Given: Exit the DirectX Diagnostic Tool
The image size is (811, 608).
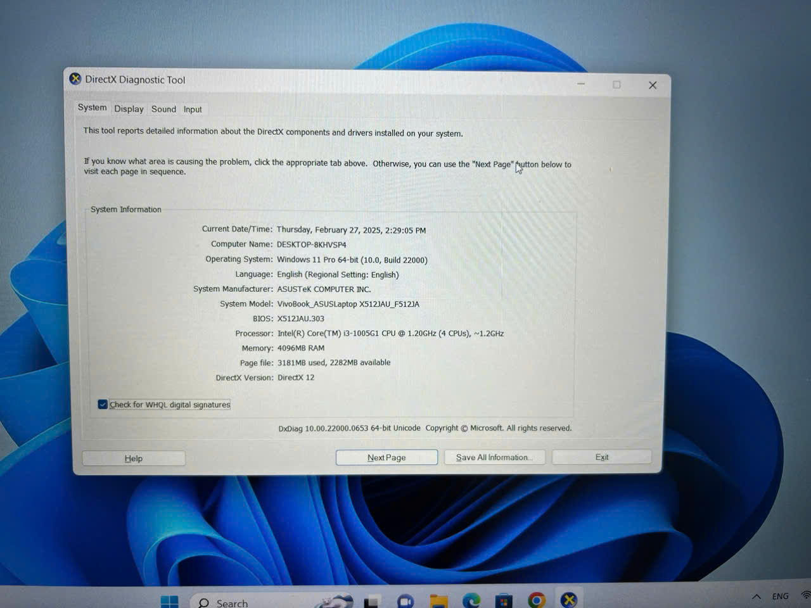Looking at the screenshot, I should pyautogui.click(x=602, y=457).
